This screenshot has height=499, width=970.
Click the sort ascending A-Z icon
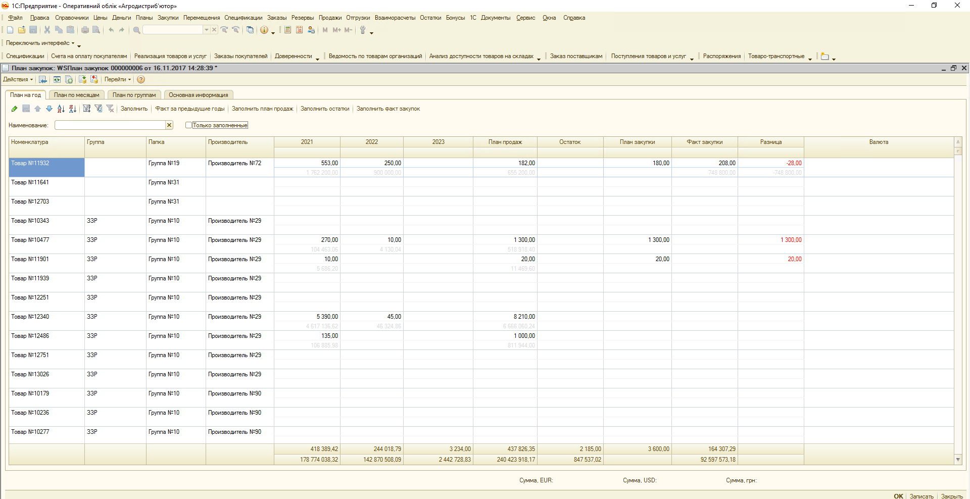click(61, 109)
